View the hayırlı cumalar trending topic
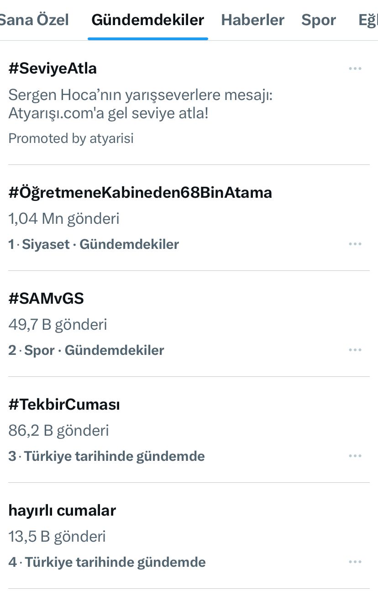 [62, 511]
